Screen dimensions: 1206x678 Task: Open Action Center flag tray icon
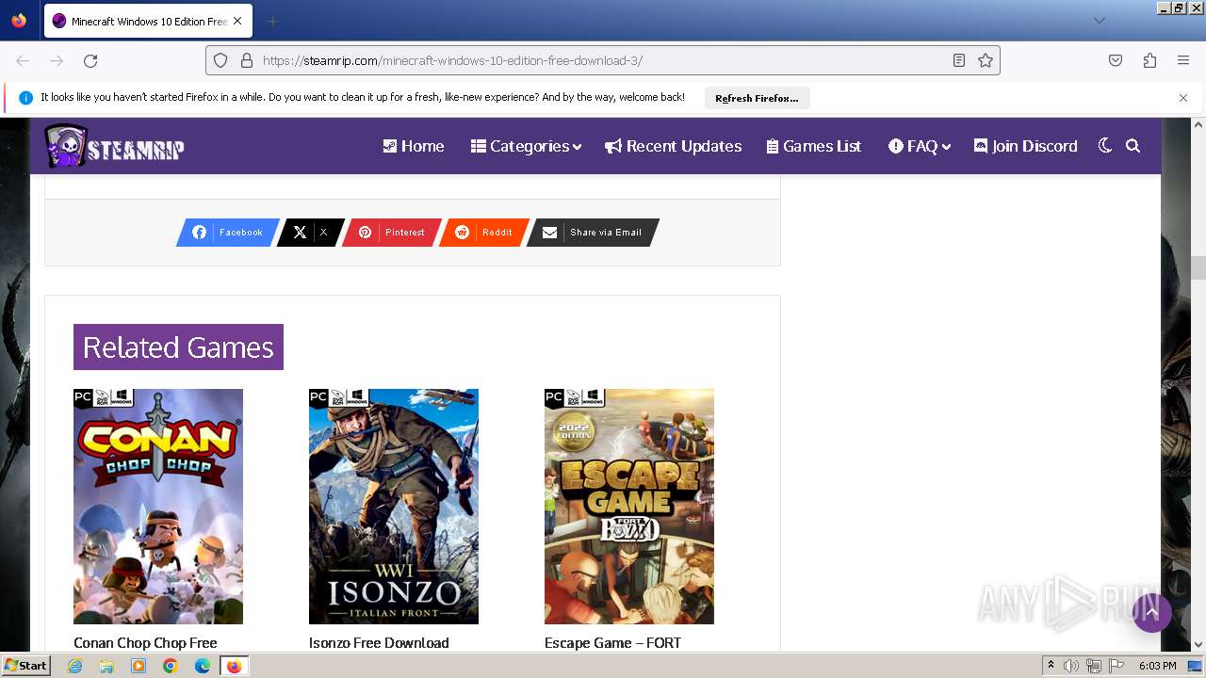click(1116, 666)
